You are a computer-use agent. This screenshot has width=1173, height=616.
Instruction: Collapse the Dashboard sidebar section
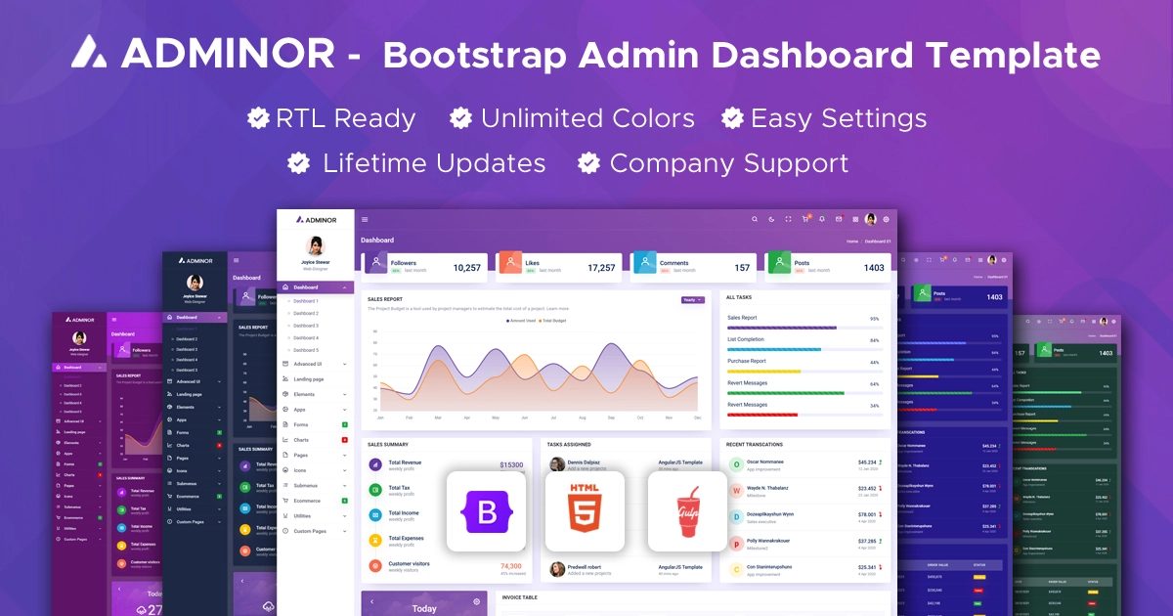[315, 287]
